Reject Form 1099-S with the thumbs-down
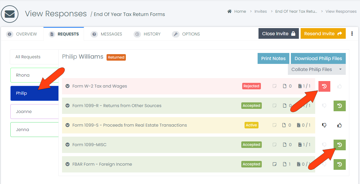 coord(324,125)
